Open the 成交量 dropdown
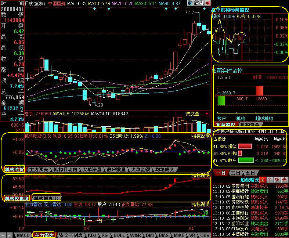289x238 pixels. (x=197, y=114)
